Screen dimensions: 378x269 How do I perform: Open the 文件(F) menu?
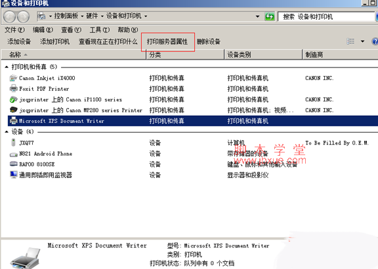tap(14, 30)
